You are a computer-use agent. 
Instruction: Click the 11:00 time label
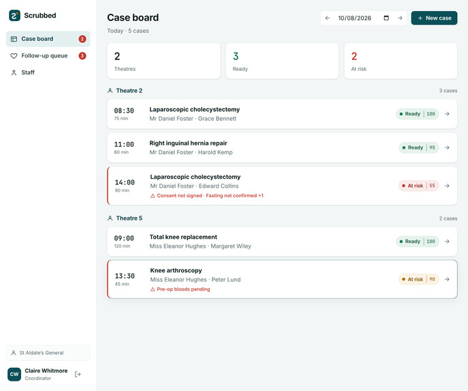[124, 145]
